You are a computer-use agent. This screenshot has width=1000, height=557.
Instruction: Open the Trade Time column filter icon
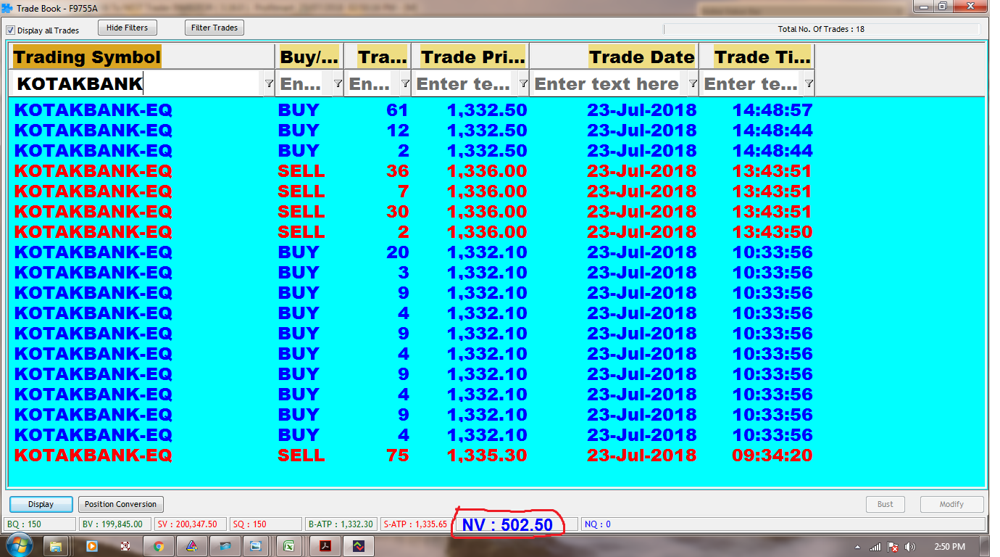click(x=809, y=84)
